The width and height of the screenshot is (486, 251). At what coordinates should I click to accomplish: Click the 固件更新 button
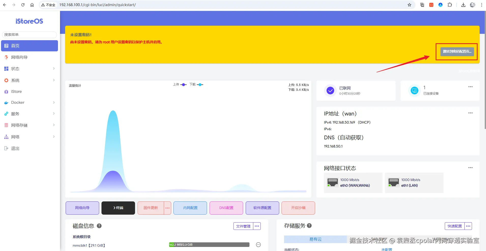pos(151,208)
